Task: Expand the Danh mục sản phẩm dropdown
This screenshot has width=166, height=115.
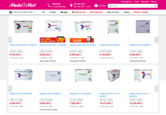Action: pyautogui.click(x=22, y=12)
